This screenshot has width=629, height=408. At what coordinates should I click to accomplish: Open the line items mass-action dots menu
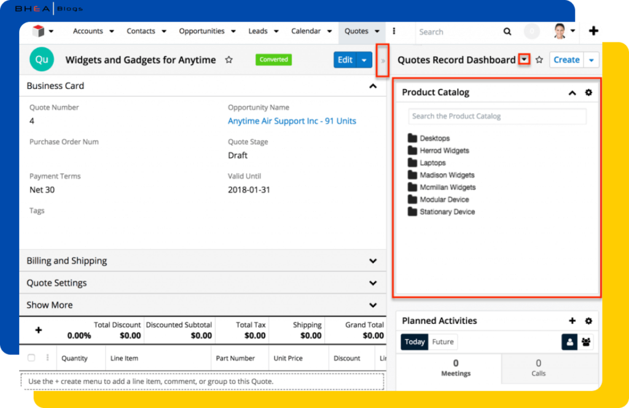[x=47, y=358]
